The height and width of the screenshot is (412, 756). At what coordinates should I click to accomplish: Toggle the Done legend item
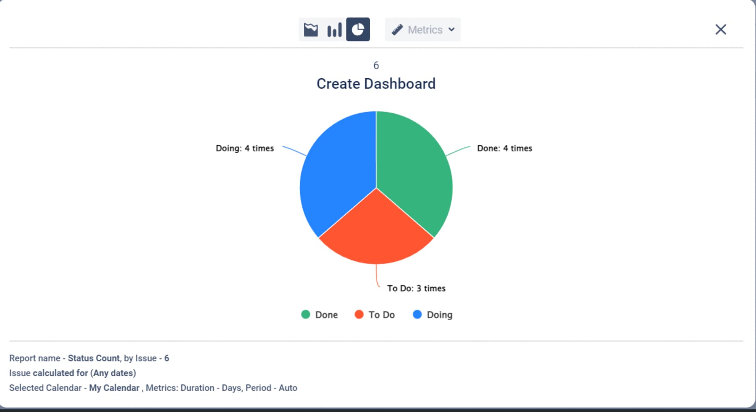point(319,314)
